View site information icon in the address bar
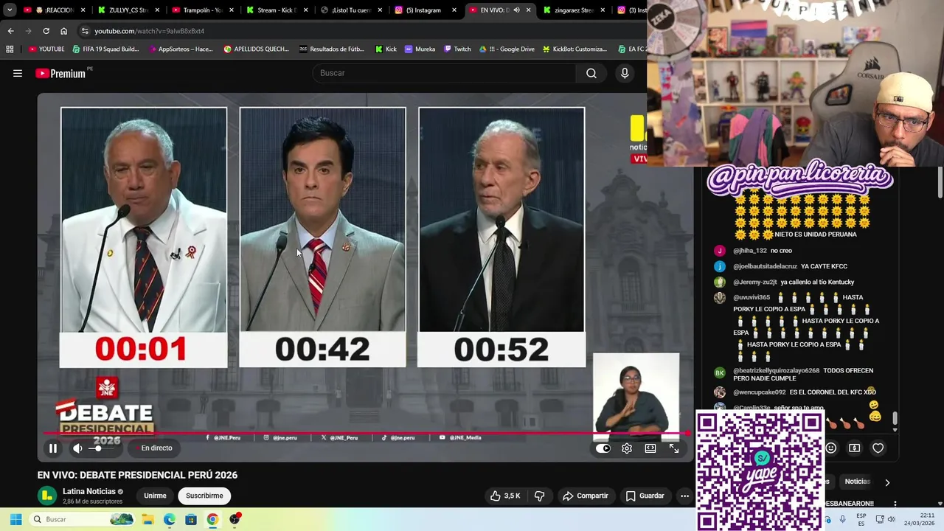The image size is (944, 531). [86, 31]
